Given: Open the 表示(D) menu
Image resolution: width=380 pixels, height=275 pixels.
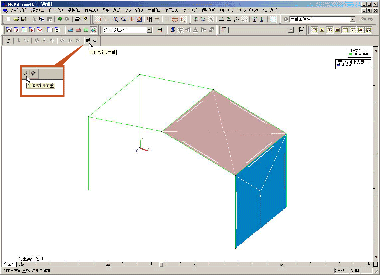Looking at the screenshot, I should click(x=171, y=10).
